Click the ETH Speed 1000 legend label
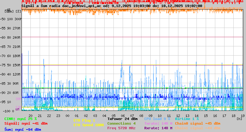The width and height of the screenshot is (246, 132). point(88,125)
